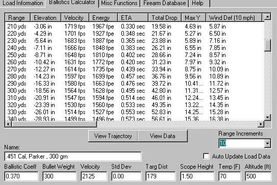Click the vertical scrollbar thumb of table
This screenshot has width=277, height=185.
point(267,45)
